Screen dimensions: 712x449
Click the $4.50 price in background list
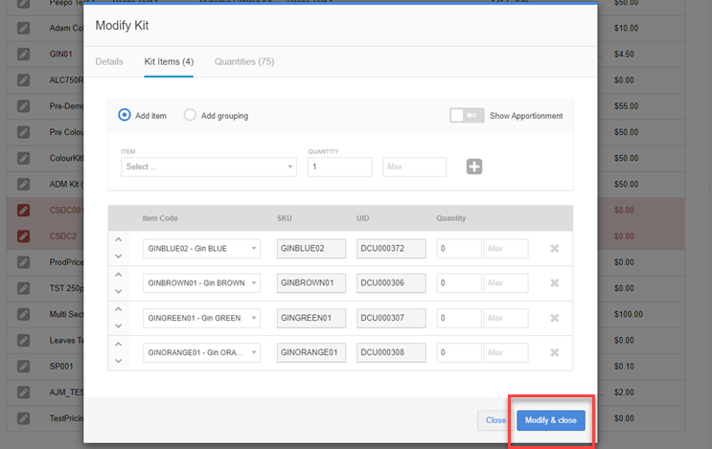click(624, 54)
